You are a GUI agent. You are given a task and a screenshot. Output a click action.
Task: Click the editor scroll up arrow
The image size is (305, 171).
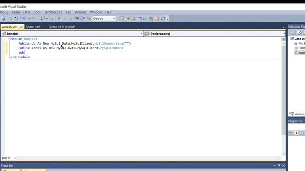coord(284,44)
